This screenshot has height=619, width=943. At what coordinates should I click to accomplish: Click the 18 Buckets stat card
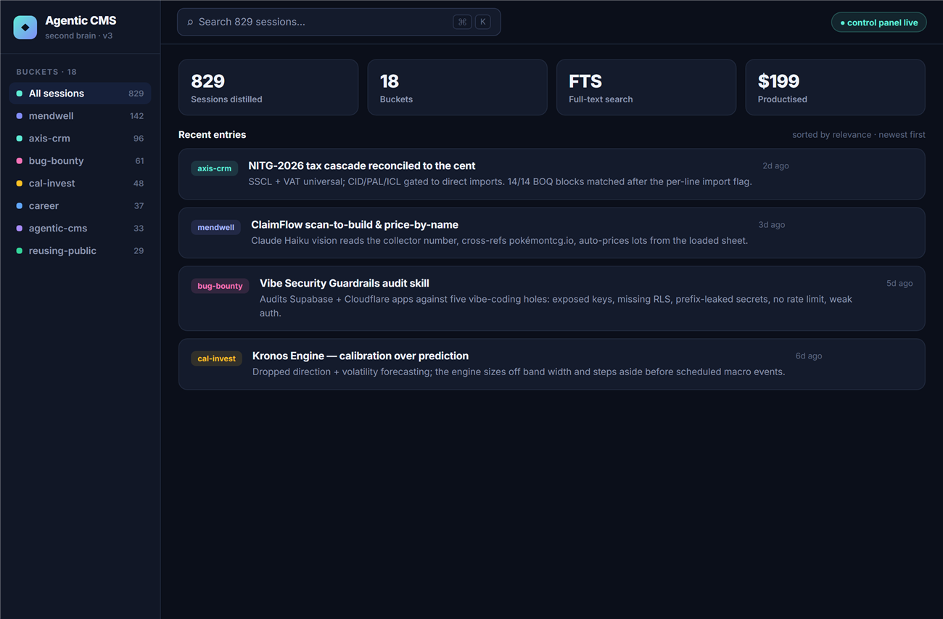(x=457, y=87)
